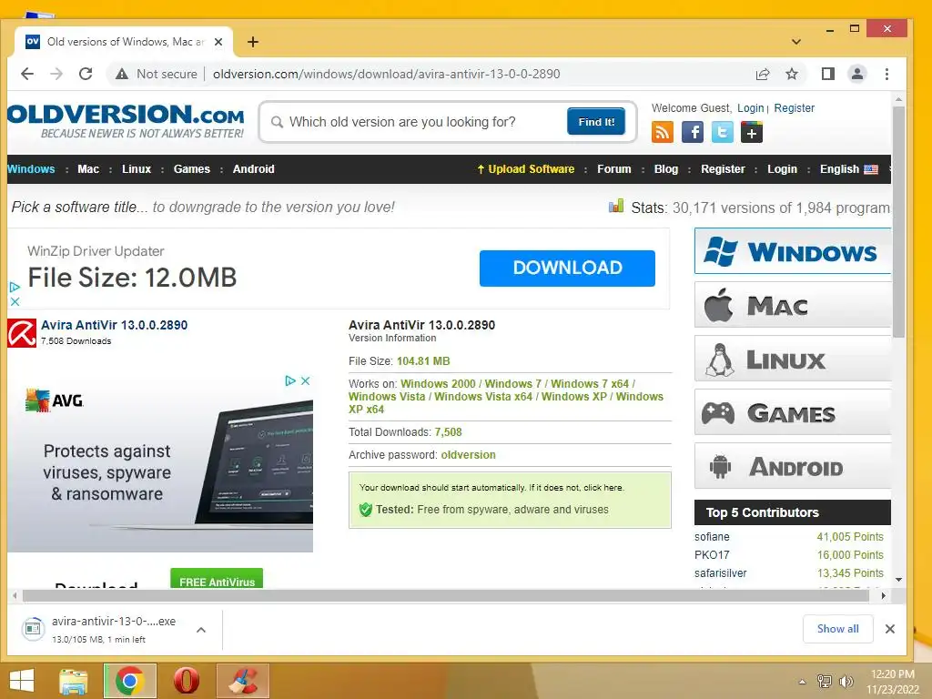Click the Avira AntiVir 13.0.0.2890 title link
This screenshot has height=699, width=932.
click(114, 325)
